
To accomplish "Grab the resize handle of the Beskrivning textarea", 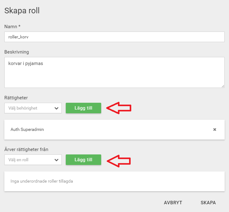I will point(223,86).
